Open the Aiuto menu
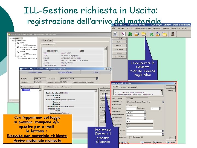The image size is (197, 148). tap(185, 29)
